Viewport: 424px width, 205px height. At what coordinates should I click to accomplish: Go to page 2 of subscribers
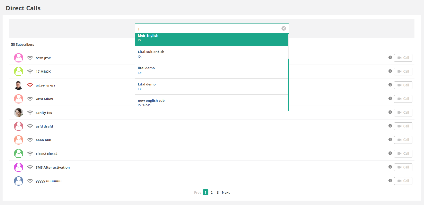(x=211, y=192)
